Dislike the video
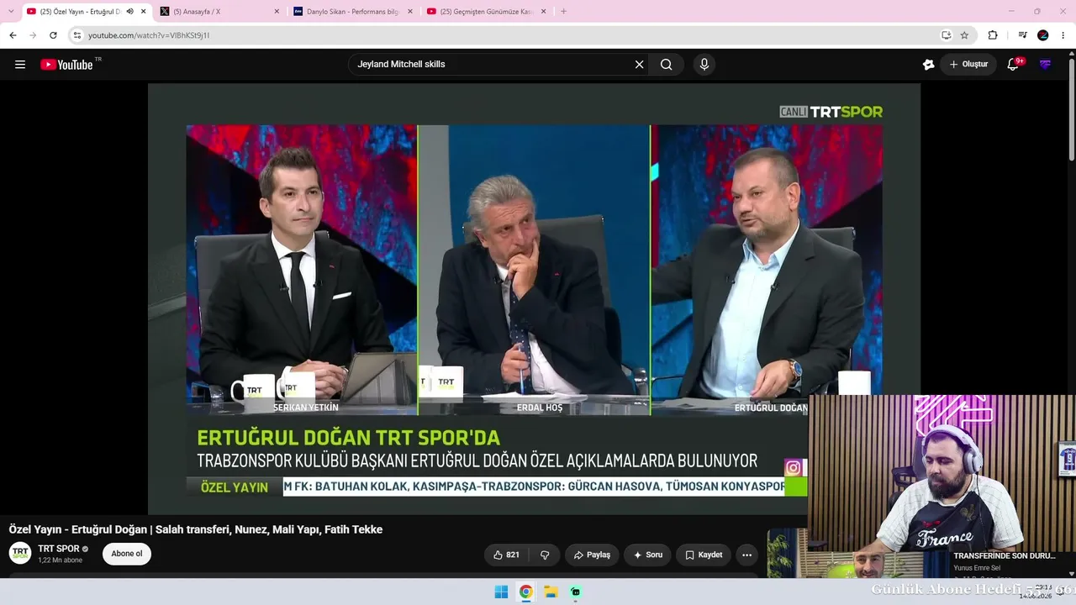The image size is (1076, 605). pos(545,555)
